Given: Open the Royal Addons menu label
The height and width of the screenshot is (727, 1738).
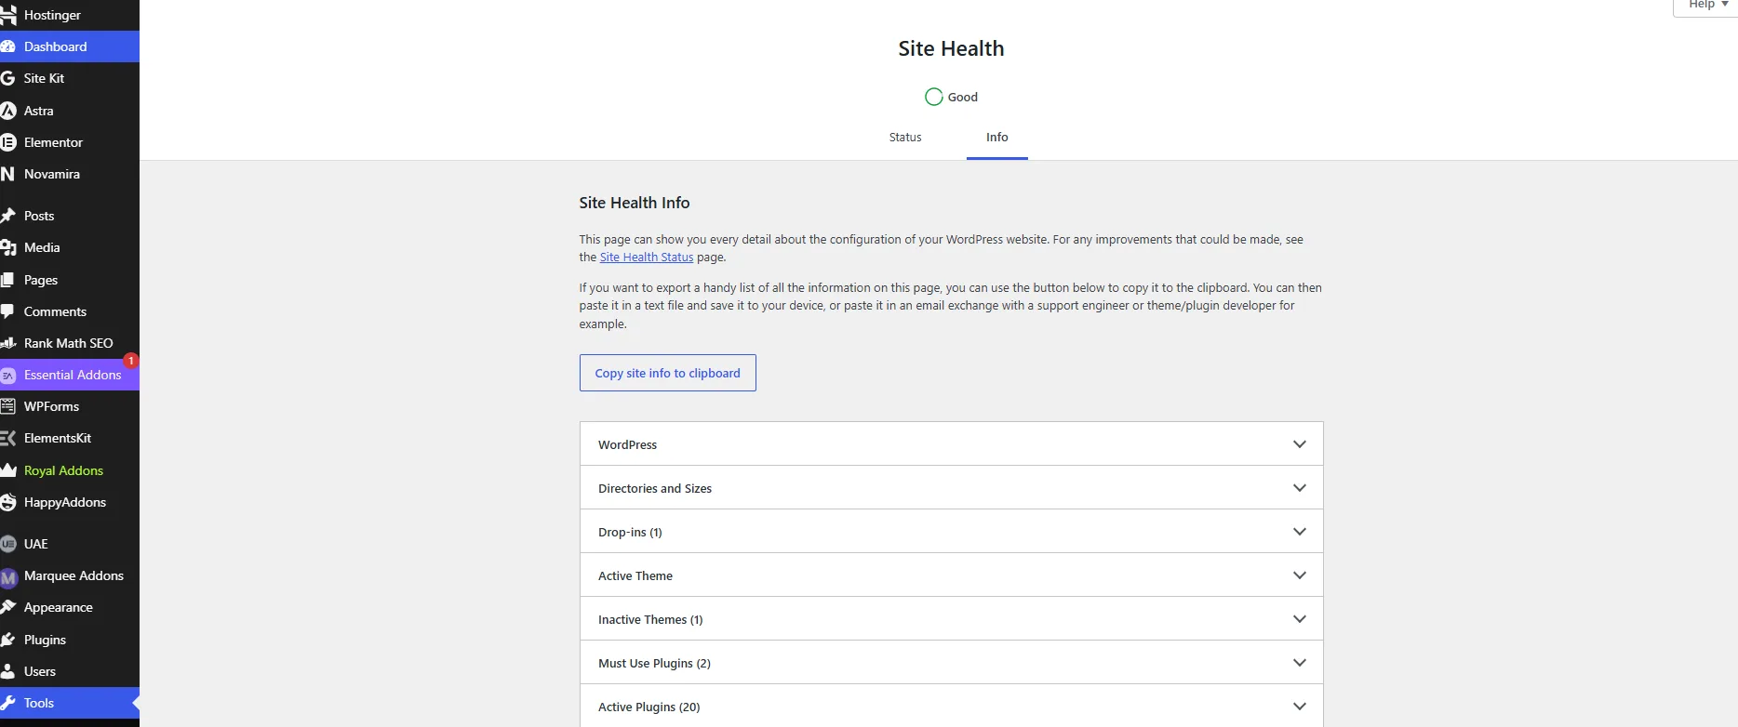Looking at the screenshot, I should [x=64, y=470].
